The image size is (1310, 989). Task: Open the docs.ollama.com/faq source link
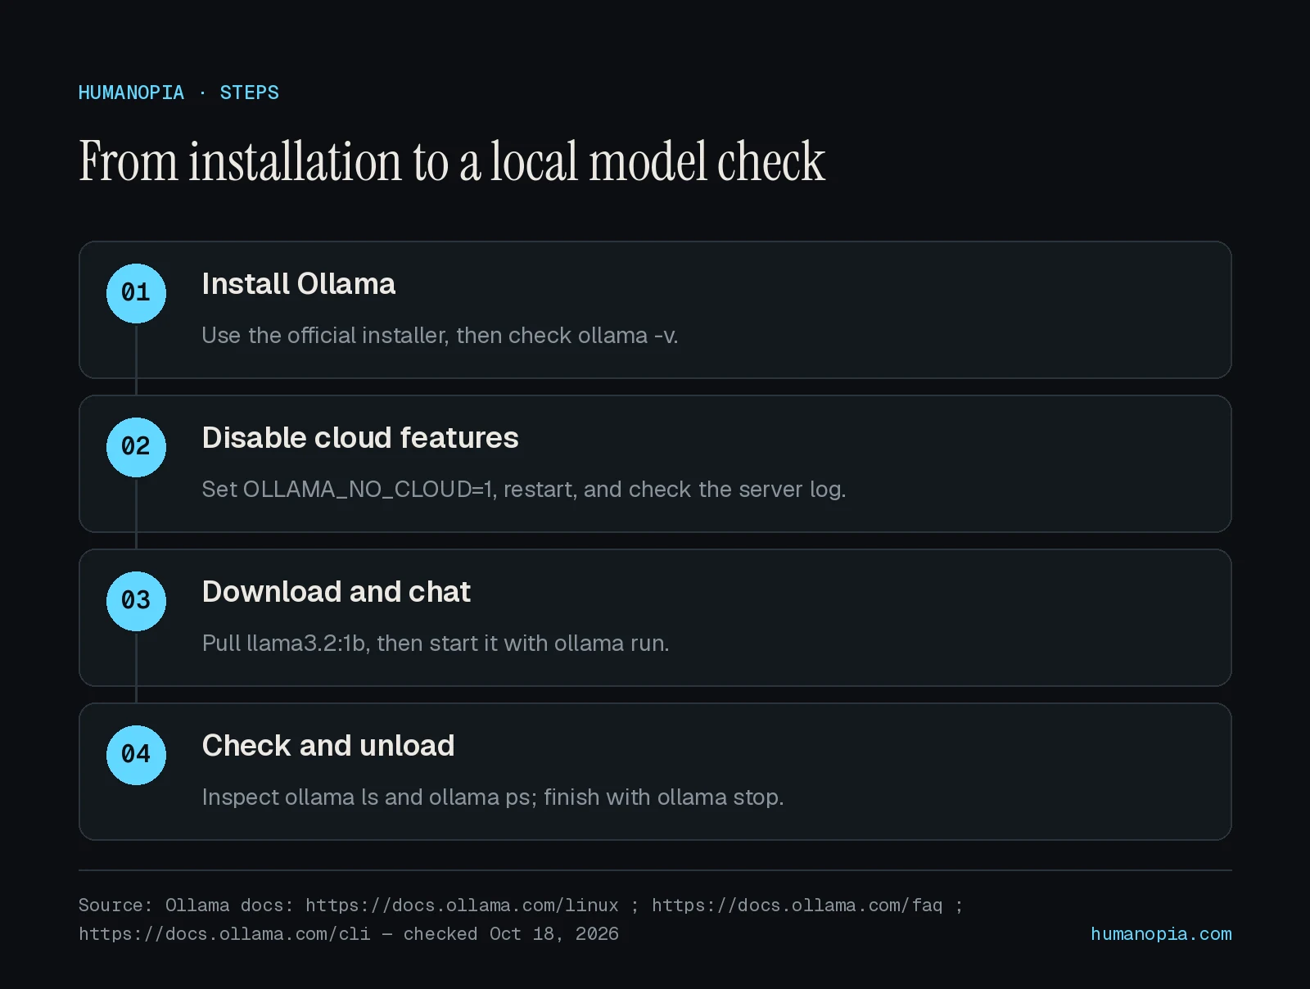tap(797, 905)
